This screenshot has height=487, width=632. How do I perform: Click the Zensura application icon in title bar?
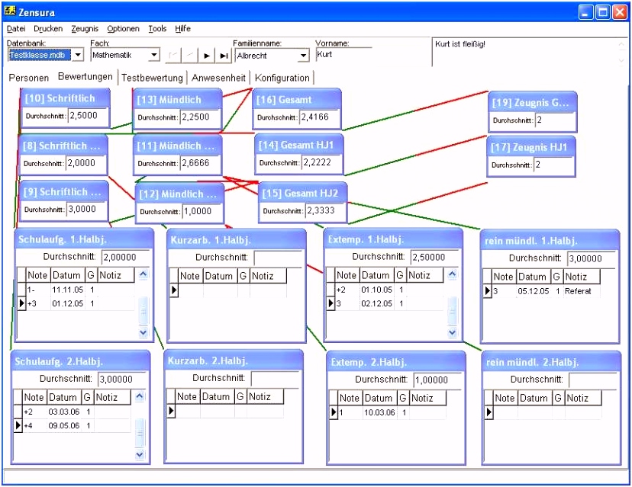coord(10,11)
